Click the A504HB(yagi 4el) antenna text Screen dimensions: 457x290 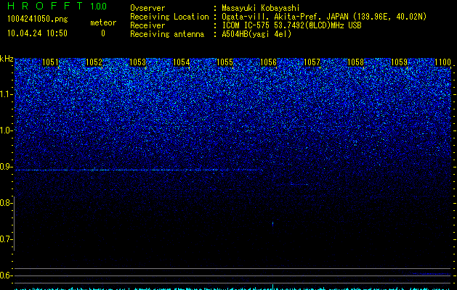tap(256, 34)
